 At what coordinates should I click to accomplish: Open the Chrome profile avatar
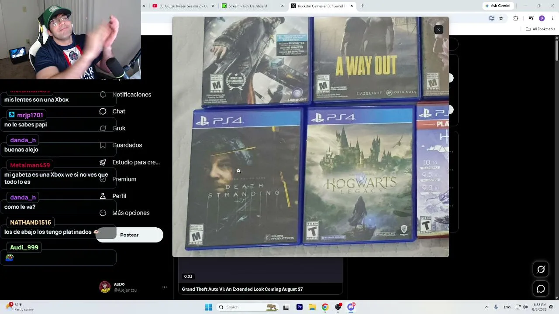pos(542,18)
